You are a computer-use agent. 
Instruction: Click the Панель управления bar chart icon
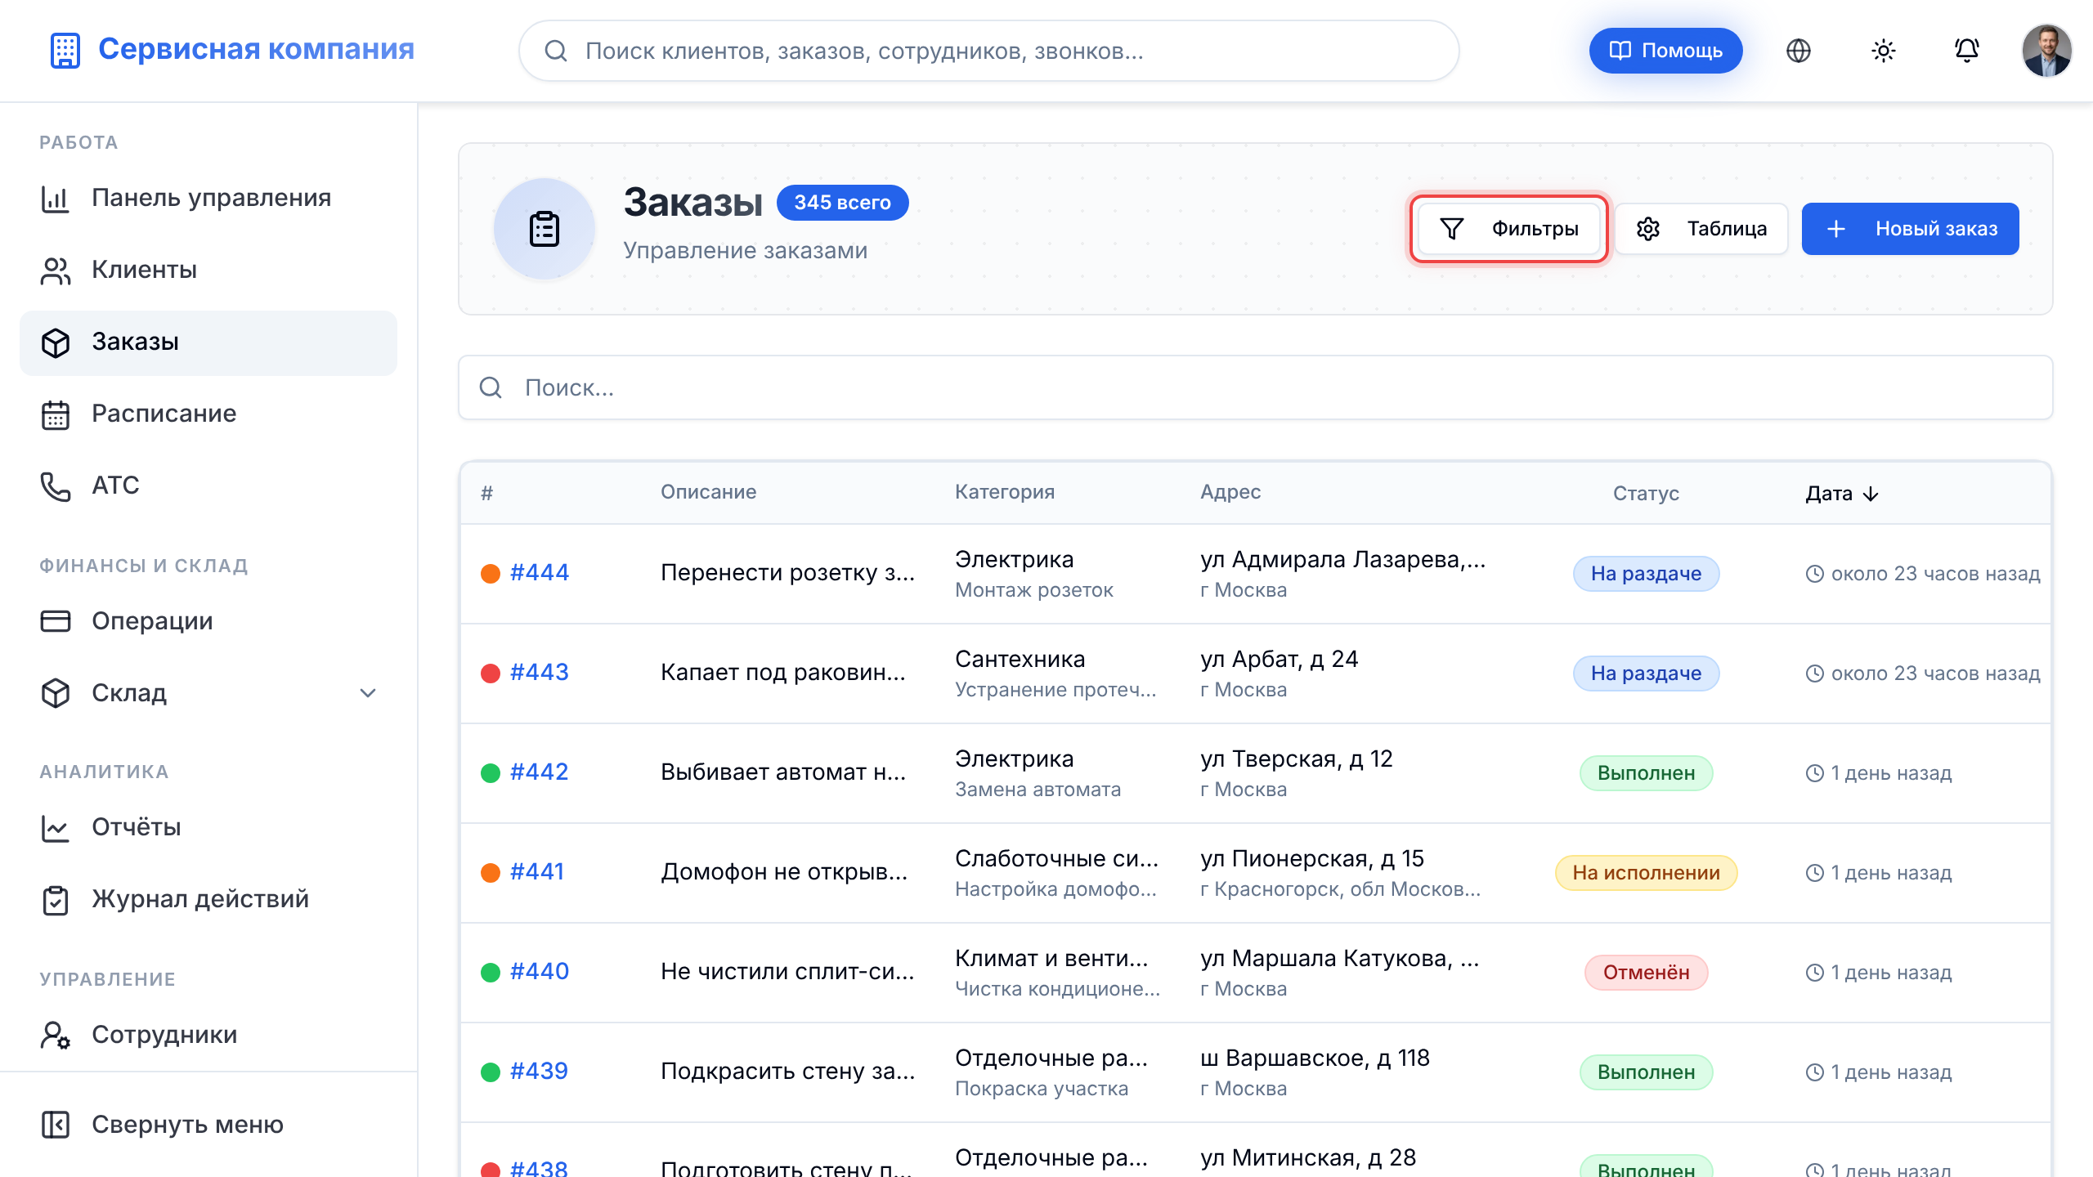coord(56,199)
